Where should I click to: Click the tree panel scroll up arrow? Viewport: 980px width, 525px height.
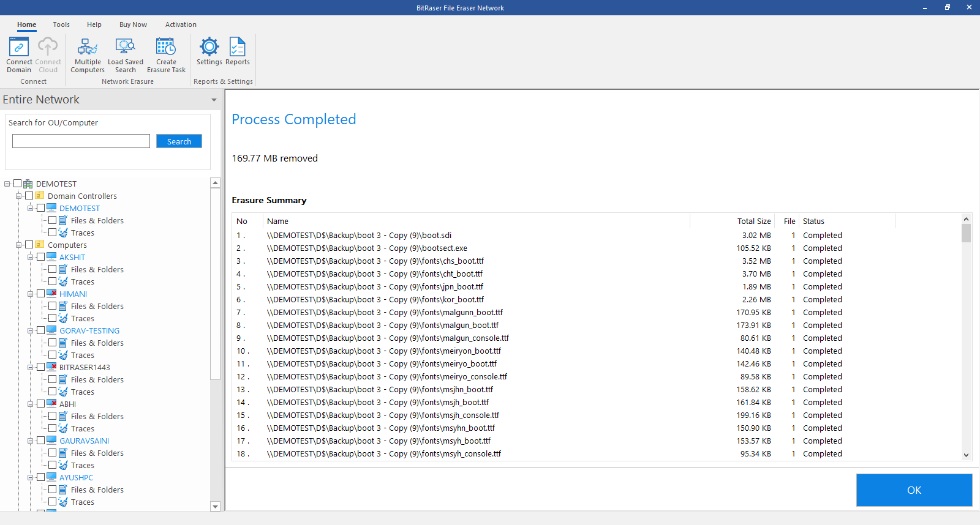coord(215,183)
